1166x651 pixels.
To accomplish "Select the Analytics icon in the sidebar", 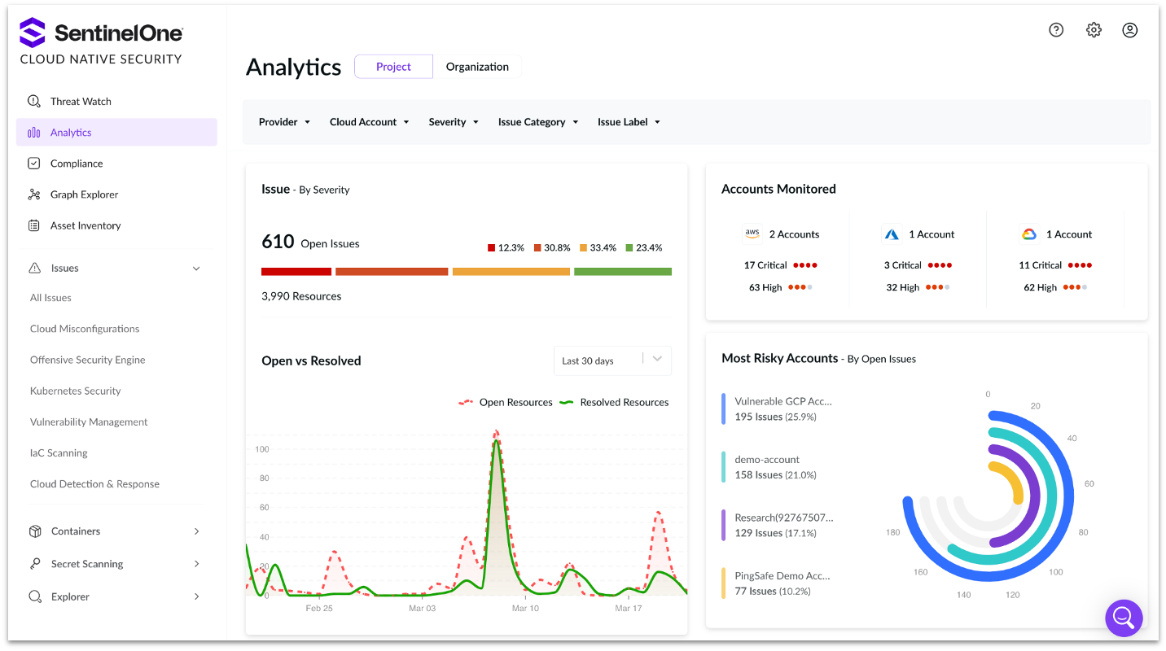I will pyautogui.click(x=33, y=132).
